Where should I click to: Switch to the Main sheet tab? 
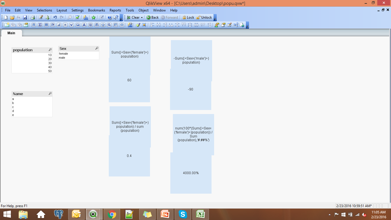pos(11,33)
